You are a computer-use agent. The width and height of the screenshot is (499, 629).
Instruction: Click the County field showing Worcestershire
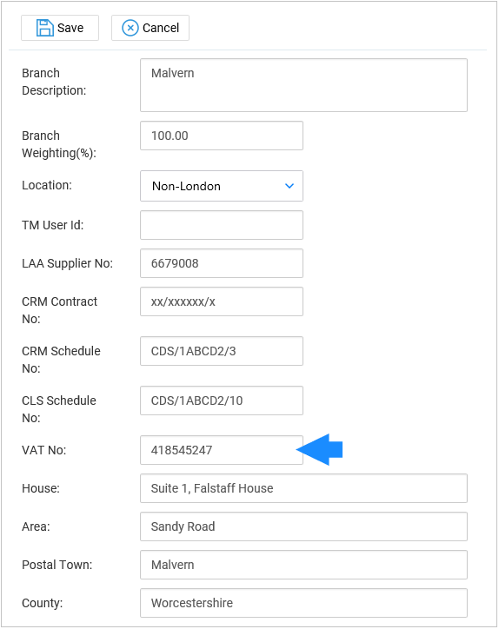(x=304, y=603)
